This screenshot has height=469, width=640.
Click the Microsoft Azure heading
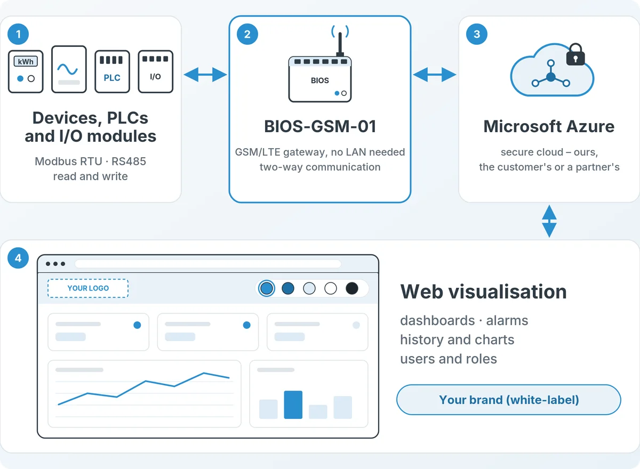[549, 126]
